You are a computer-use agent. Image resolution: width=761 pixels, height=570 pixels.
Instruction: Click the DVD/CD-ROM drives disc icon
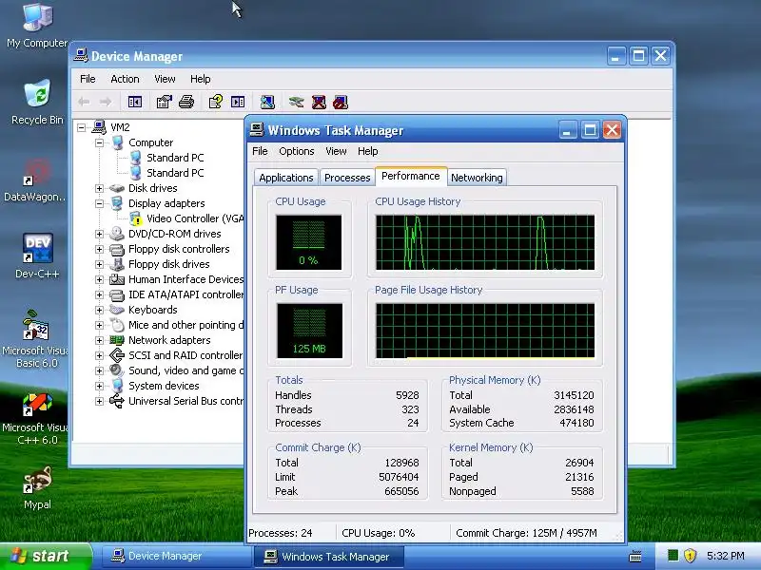point(116,234)
